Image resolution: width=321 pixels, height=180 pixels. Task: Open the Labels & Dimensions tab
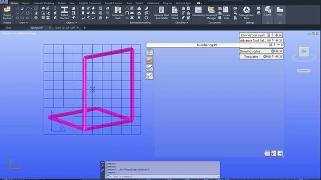90,3
